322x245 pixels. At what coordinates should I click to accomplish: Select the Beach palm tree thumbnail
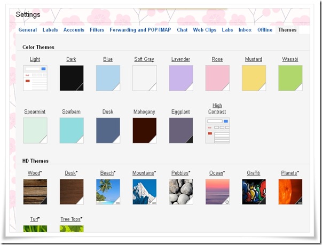point(108,192)
